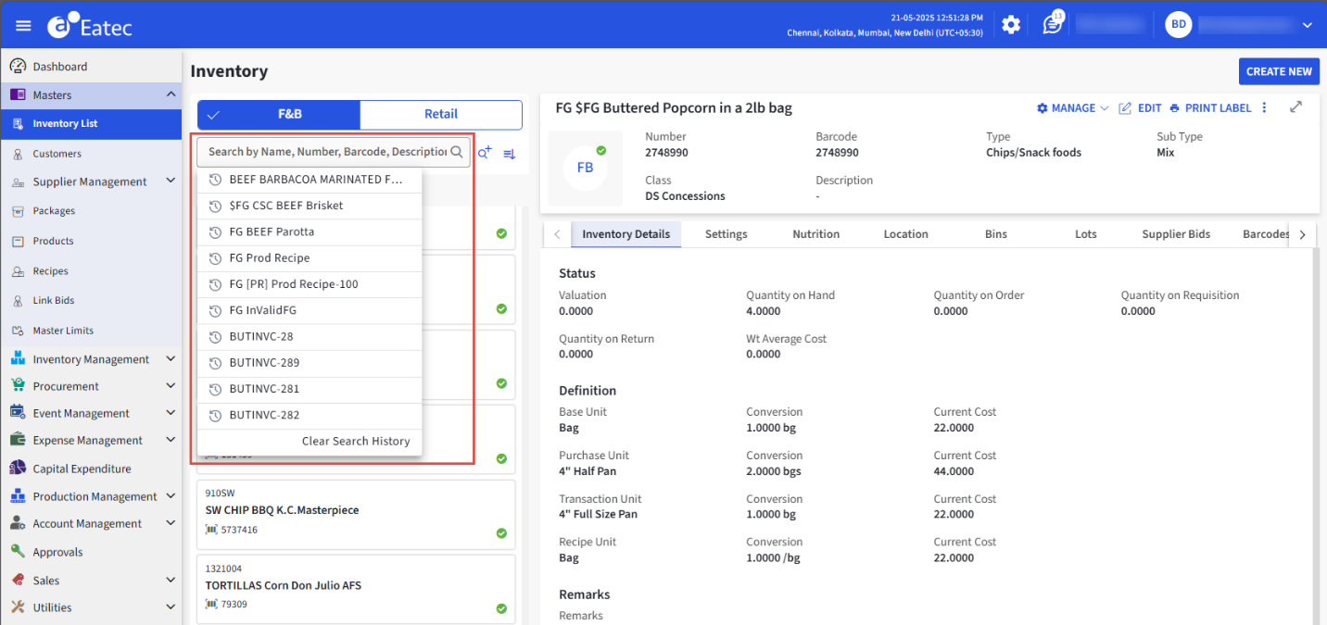The height and width of the screenshot is (625, 1327).
Task: Select BUTINVC-289 from search history
Action: 264,363
